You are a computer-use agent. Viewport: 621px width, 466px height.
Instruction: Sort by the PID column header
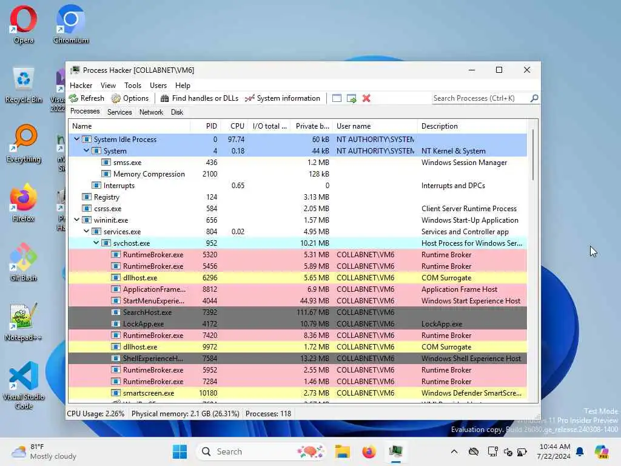point(206,126)
